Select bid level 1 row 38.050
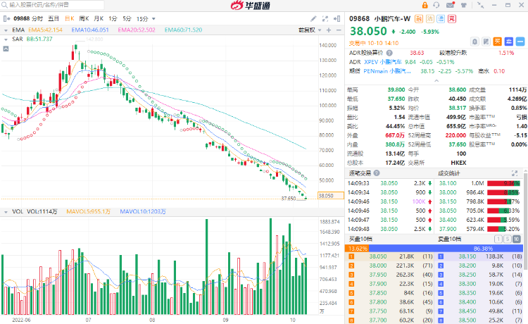Screen dimensions: 528x324 [390, 256]
